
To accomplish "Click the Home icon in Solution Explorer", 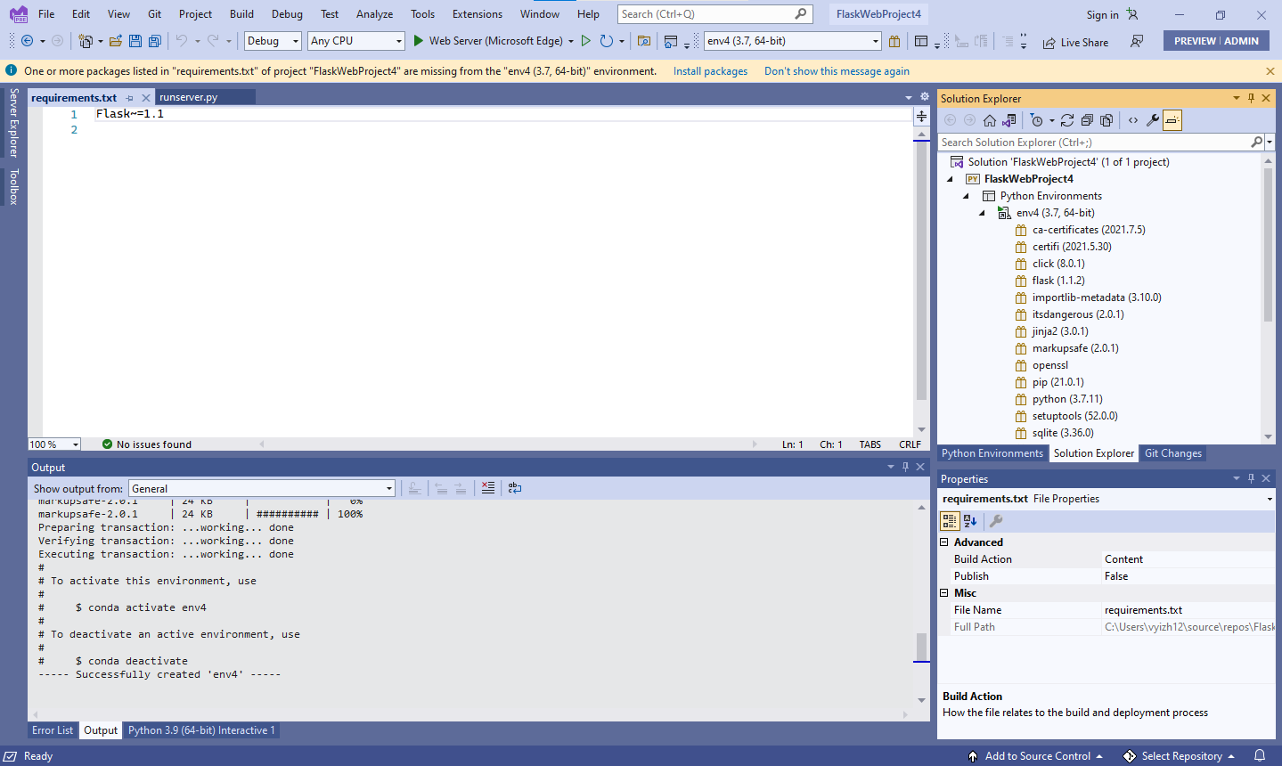I will click(990, 120).
